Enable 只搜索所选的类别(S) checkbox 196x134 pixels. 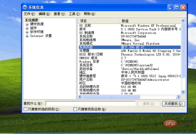click(25, 109)
